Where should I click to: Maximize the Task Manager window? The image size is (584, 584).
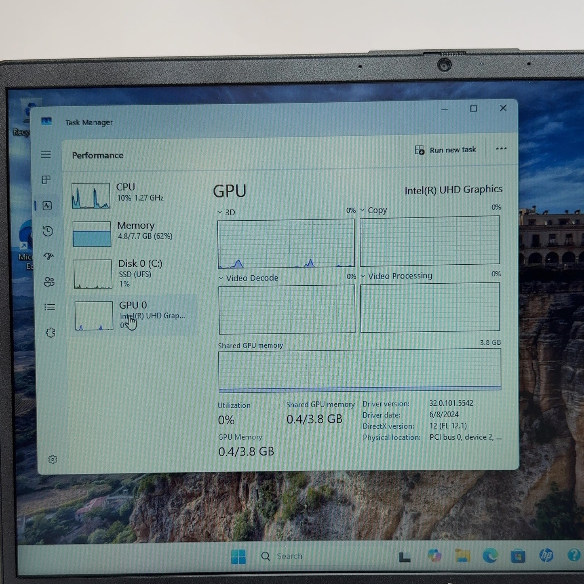473,108
